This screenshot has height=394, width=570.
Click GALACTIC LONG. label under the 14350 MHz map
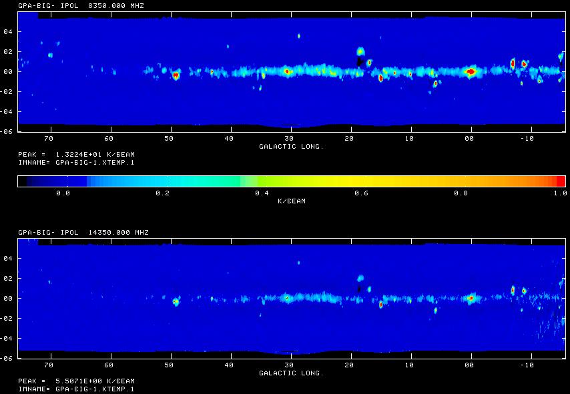pos(291,373)
